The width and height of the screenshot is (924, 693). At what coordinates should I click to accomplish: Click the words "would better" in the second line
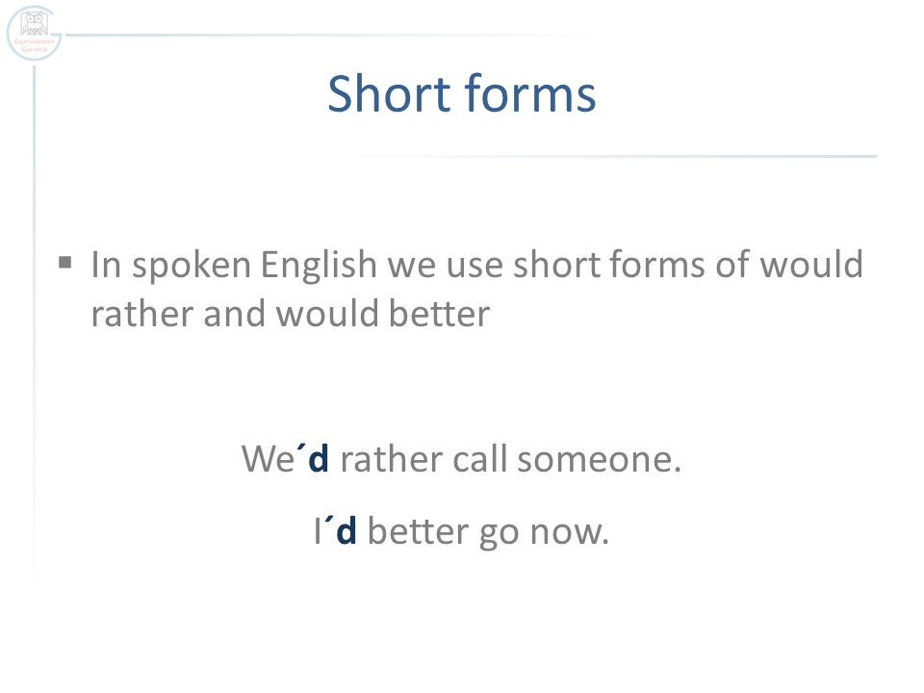382,313
